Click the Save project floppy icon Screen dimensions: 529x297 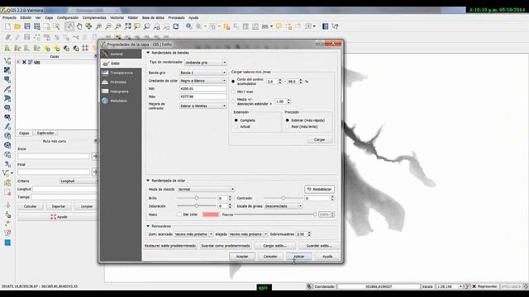[27, 26]
